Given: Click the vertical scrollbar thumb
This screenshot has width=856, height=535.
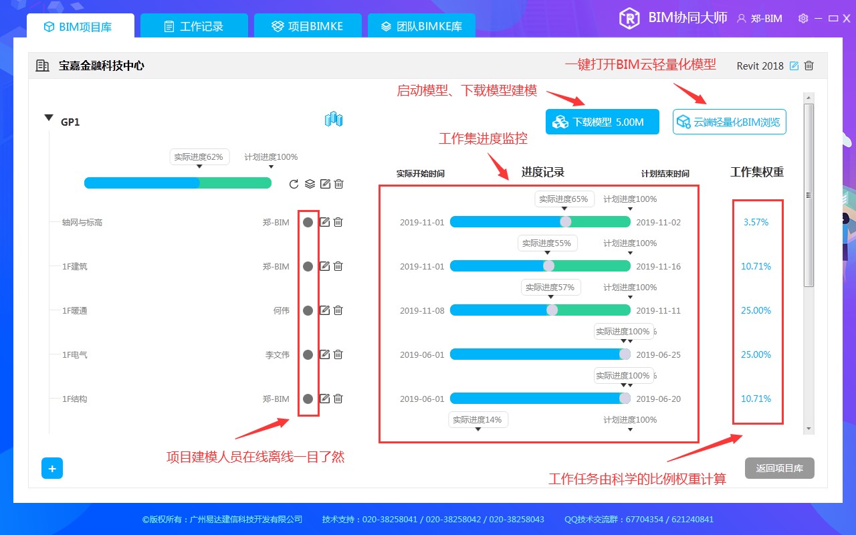Looking at the screenshot, I should pyautogui.click(x=809, y=195).
